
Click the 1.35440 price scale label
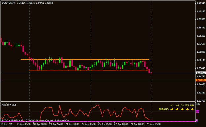[201, 68]
